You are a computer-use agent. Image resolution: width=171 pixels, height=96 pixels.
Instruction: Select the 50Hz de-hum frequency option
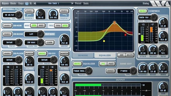58,26
